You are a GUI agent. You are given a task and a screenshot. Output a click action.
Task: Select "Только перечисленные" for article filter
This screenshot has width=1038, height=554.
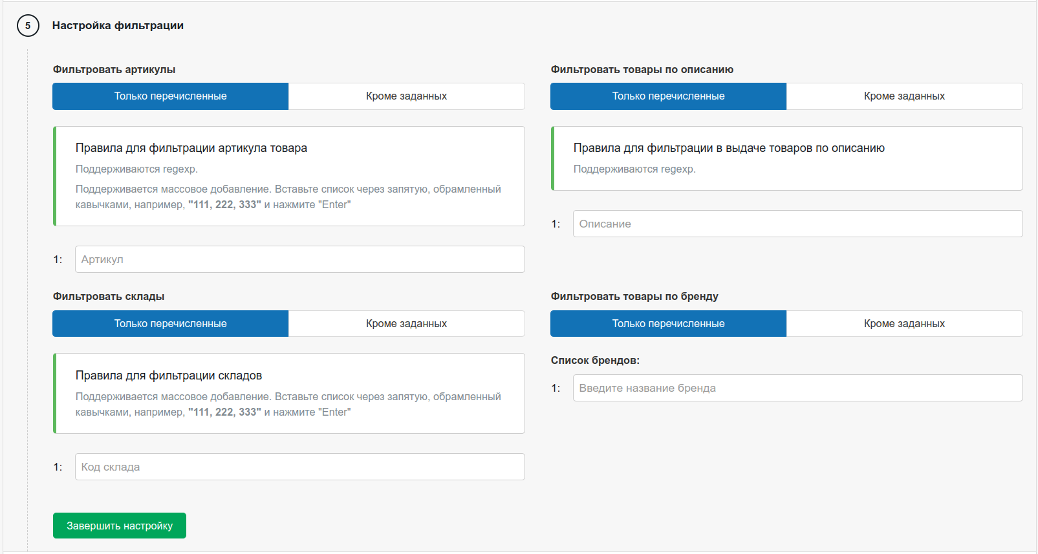171,96
